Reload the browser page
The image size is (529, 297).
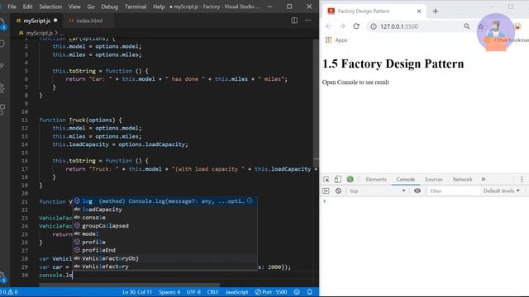click(356, 26)
